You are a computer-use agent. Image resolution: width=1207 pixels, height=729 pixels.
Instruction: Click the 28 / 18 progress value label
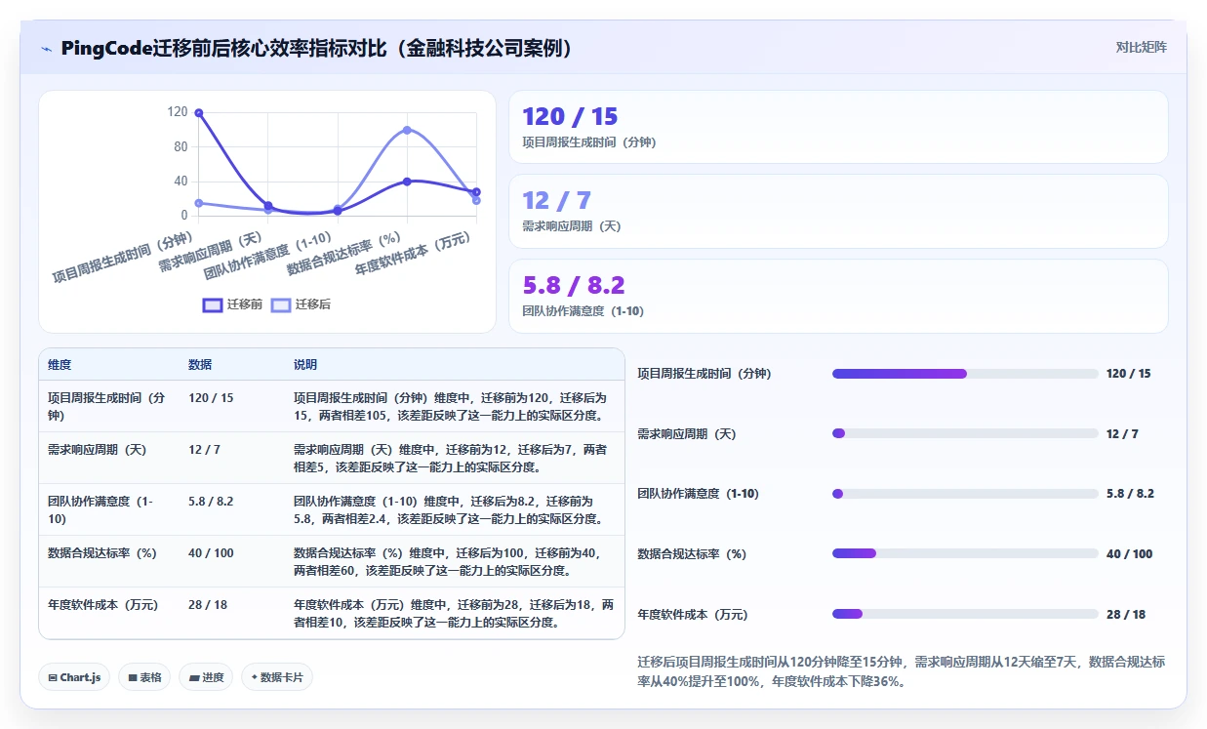[x=1126, y=615]
